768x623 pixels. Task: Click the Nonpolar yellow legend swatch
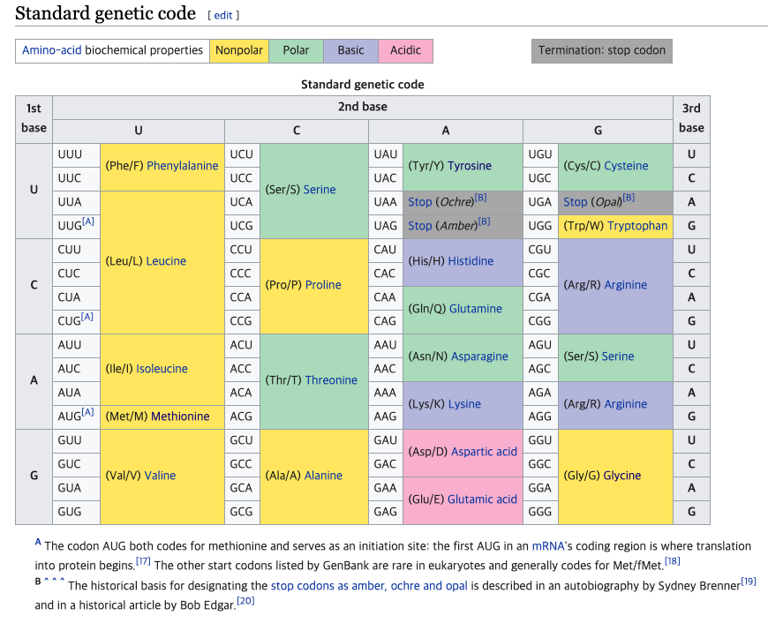tap(239, 50)
